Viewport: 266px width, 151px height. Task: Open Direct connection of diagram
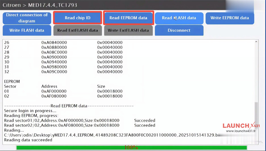click(x=27, y=18)
